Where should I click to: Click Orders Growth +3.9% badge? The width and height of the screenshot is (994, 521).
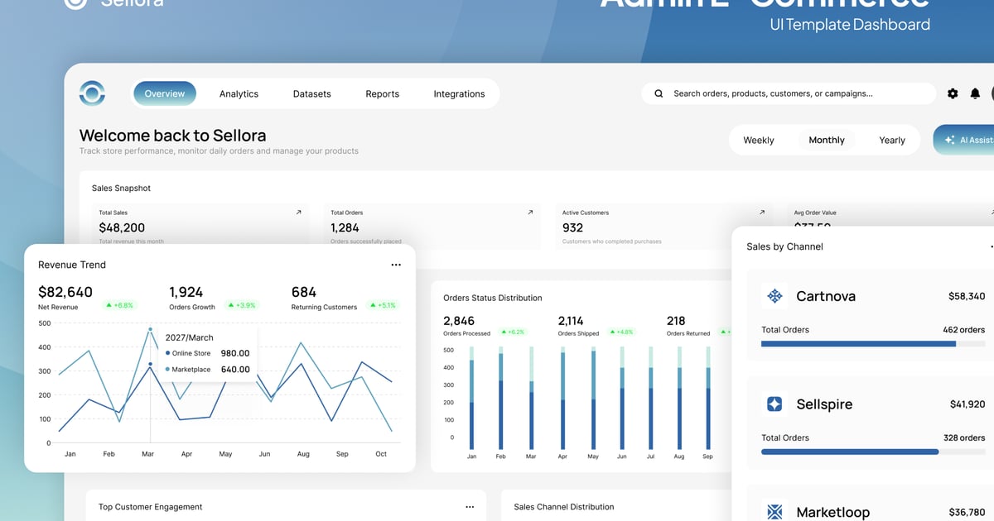[x=243, y=305]
